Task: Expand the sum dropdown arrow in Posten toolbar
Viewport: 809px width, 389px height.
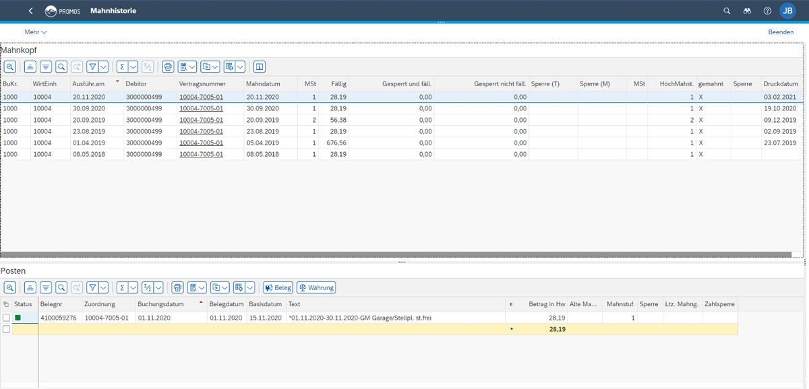Action: (x=133, y=287)
